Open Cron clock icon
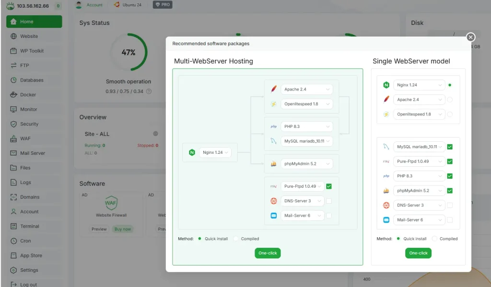491x287 pixels. point(13,241)
